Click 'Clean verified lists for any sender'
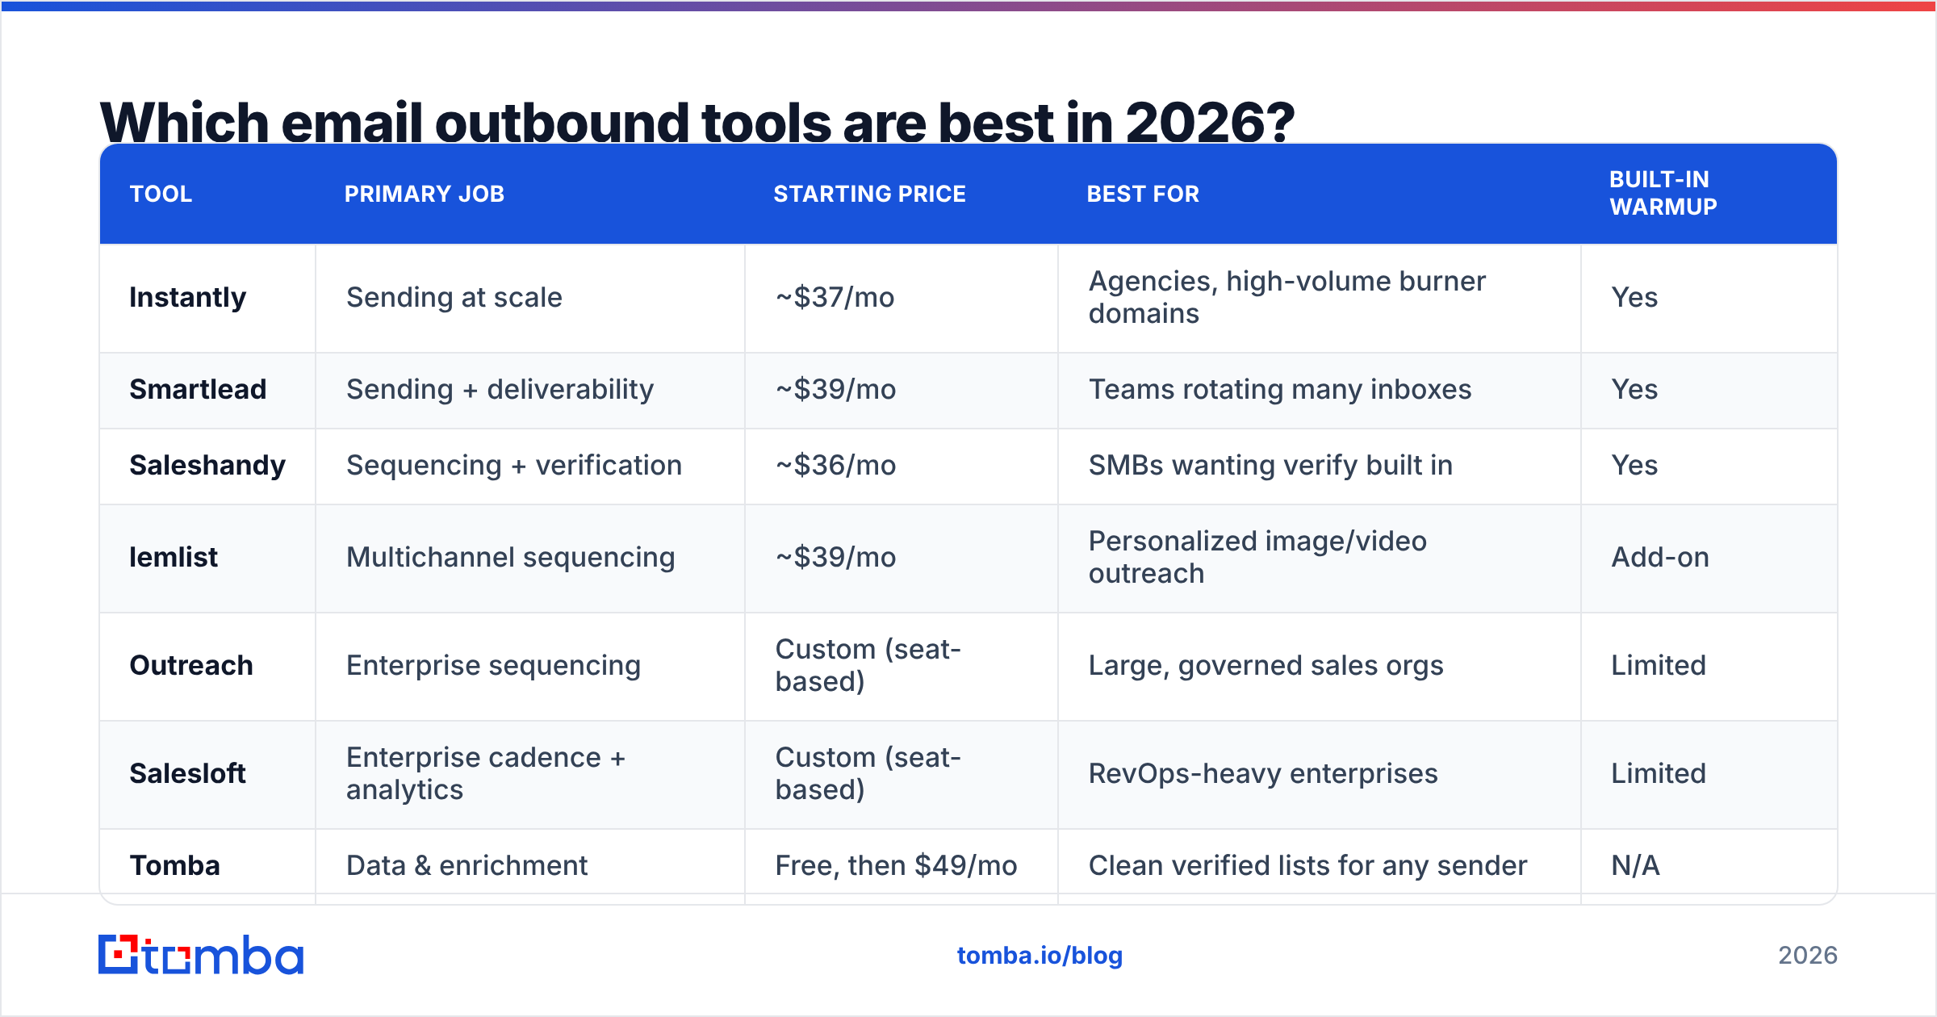 [1307, 865]
